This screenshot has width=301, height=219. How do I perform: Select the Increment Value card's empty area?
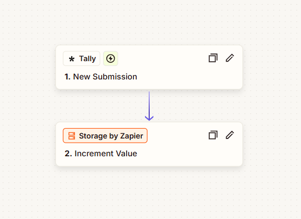[188, 153]
